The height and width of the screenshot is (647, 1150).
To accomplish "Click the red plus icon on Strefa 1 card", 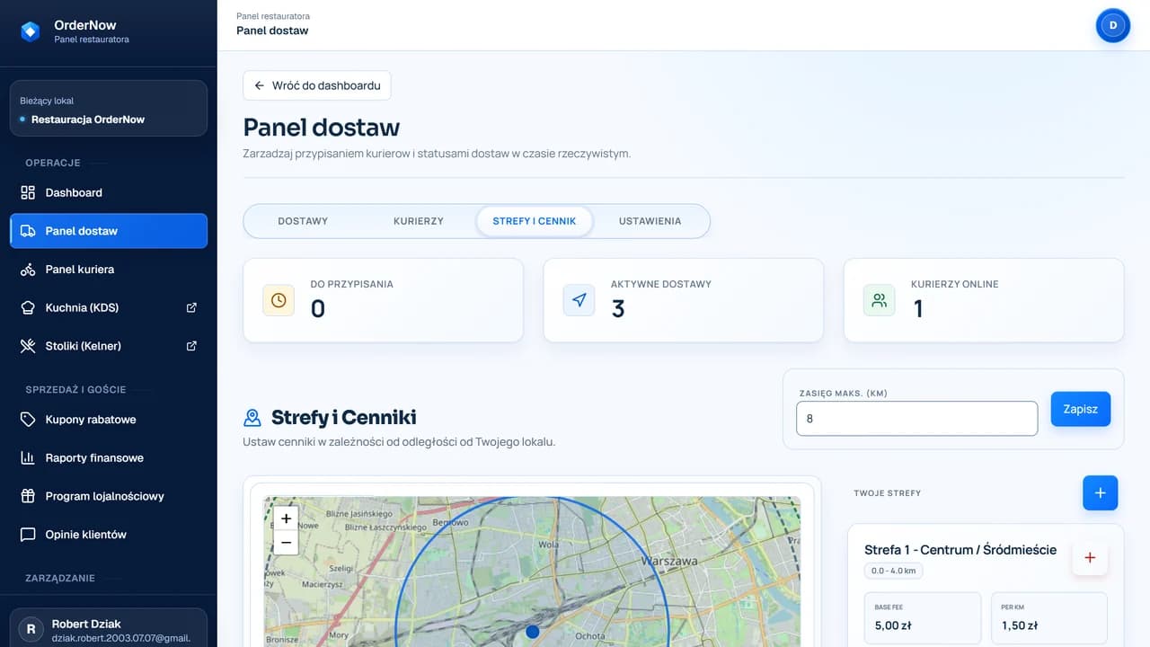I will pos(1090,558).
